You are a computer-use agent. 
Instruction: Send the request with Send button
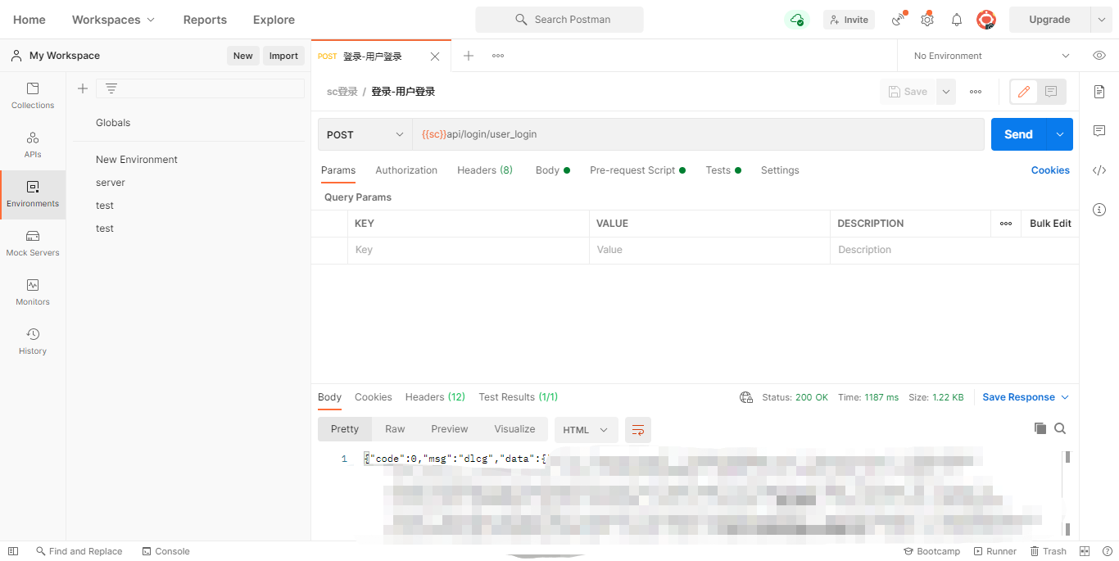click(1019, 134)
